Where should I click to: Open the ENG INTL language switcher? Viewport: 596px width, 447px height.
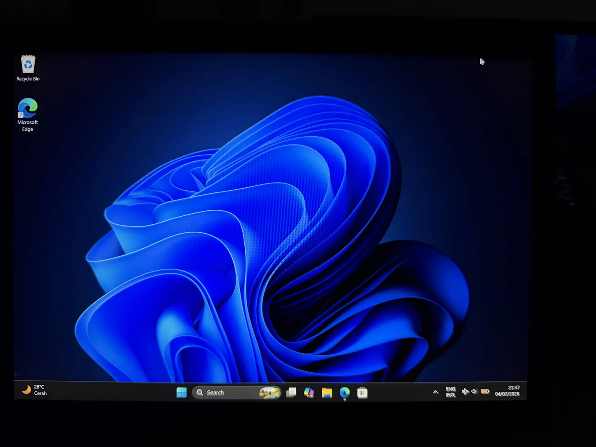tap(450, 392)
